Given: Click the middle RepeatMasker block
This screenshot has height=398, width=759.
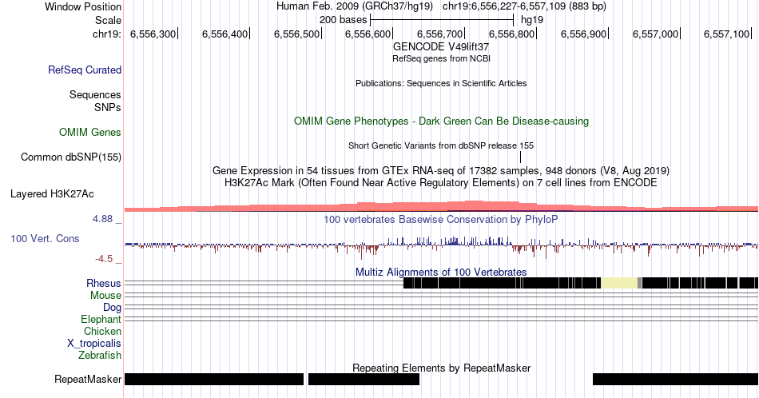Looking at the screenshot, I should click(x=364, y=379).
